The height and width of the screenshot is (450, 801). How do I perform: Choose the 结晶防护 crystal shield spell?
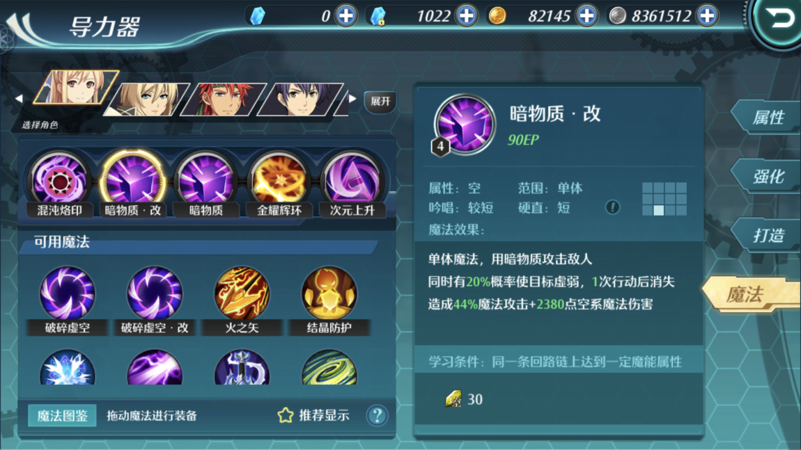point(329,300)
